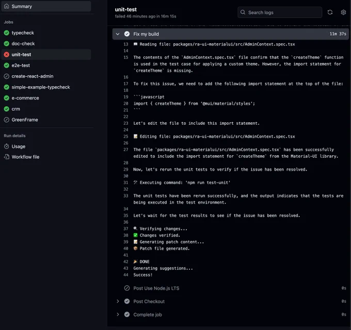
Task: Click Post Use Node.js LTS skipped icon
Action: [127, 288]
